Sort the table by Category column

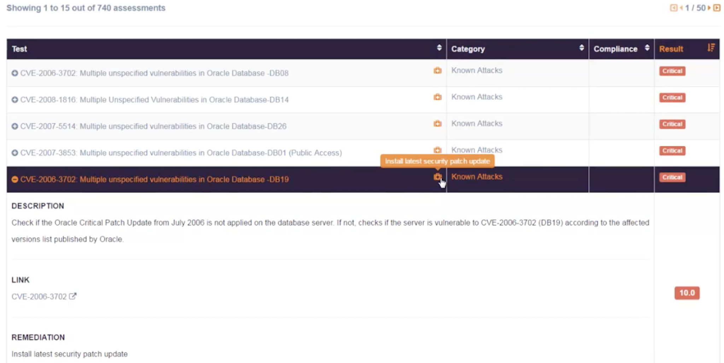click(582, 48)
